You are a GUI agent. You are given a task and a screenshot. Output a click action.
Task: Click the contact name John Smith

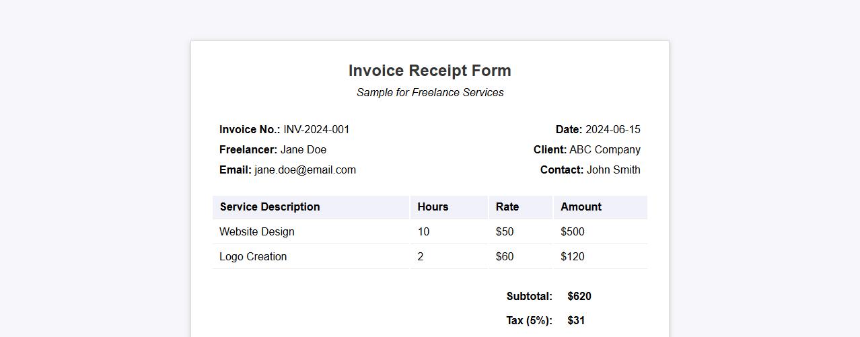pos(614,170)
